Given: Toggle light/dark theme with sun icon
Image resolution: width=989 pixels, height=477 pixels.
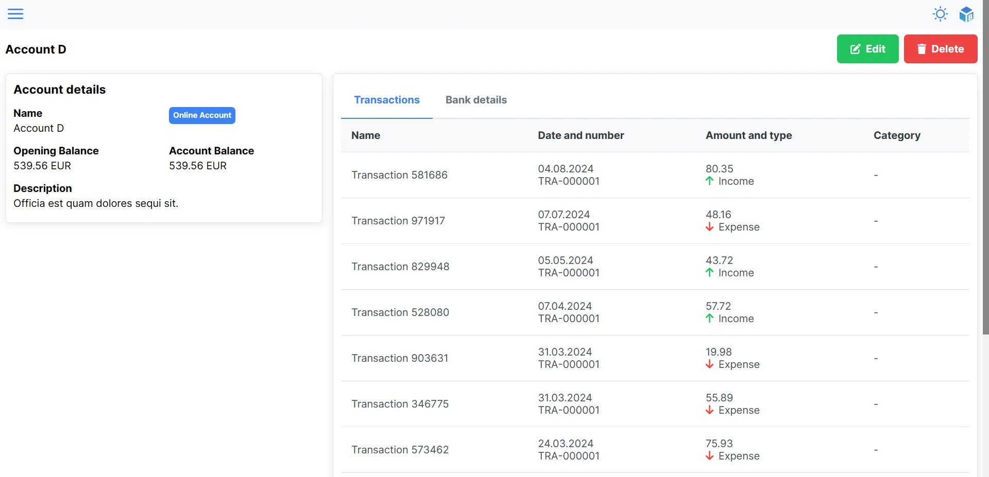Looking at the screenshot, I should pos(940,14).
